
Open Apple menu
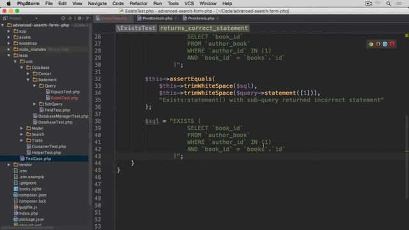(8, 3)
